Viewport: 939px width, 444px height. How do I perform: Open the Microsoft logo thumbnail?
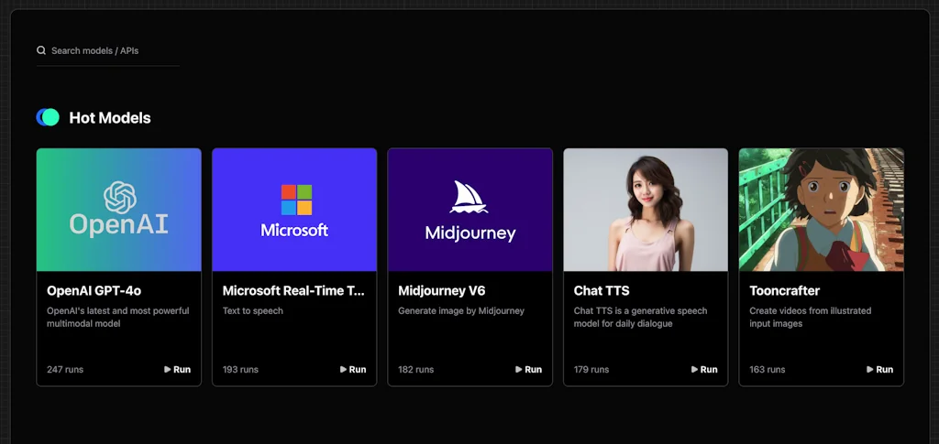pos(294,210)
